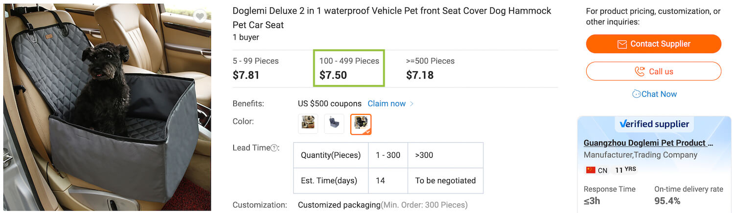Click the Contact Supplier button
Screen dimensions: 734x213
click(x=653, y=44)
